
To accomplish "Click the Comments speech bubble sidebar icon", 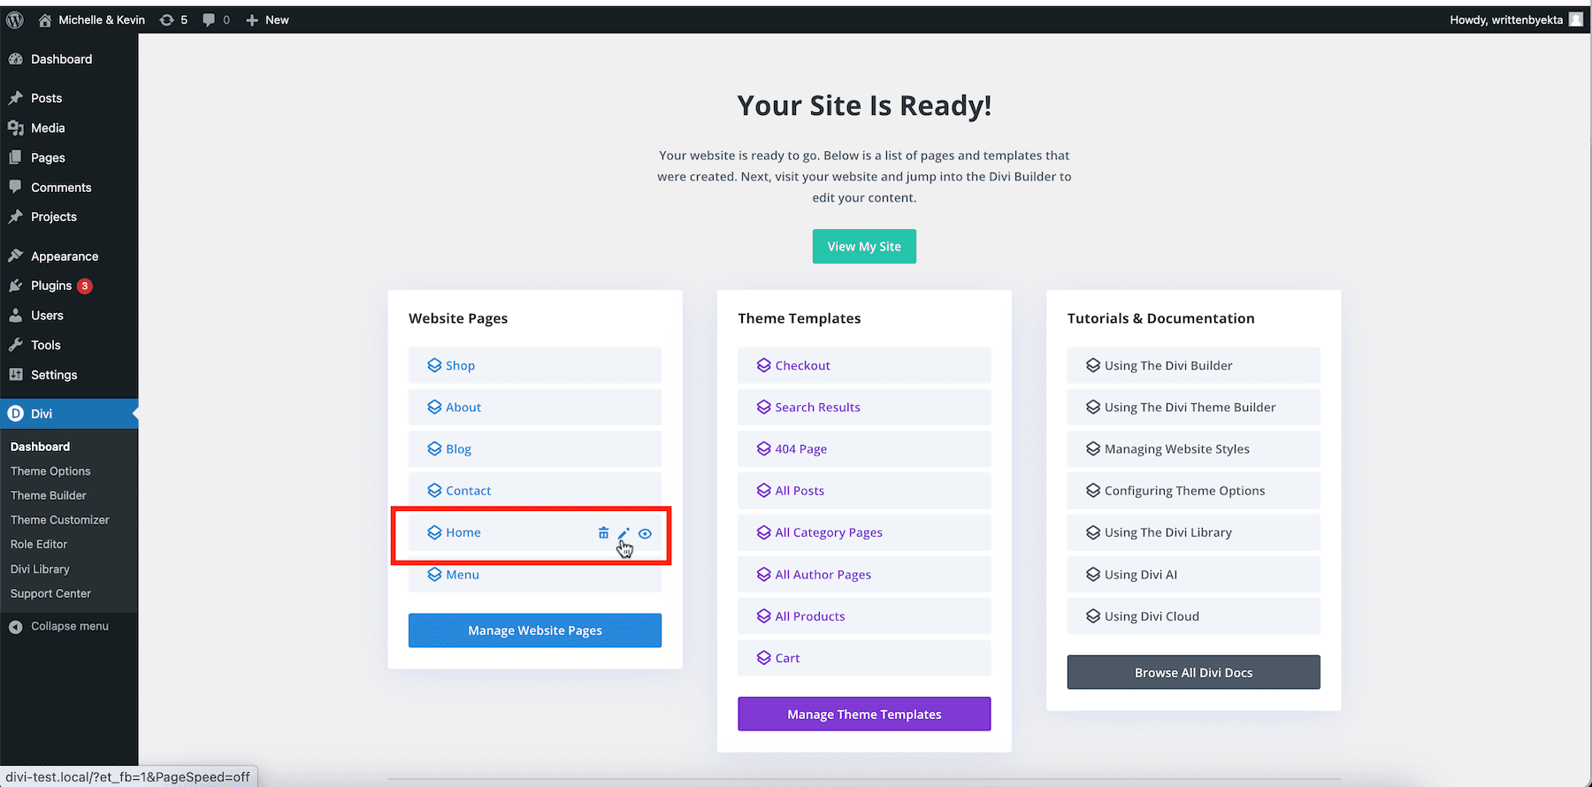I will coord(16,187).
